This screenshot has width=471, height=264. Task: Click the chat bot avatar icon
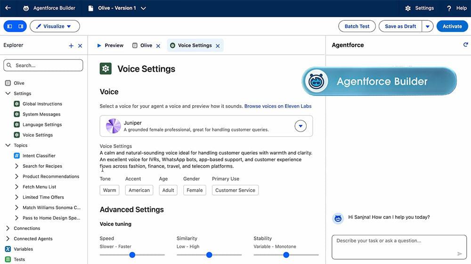(338, 218)
